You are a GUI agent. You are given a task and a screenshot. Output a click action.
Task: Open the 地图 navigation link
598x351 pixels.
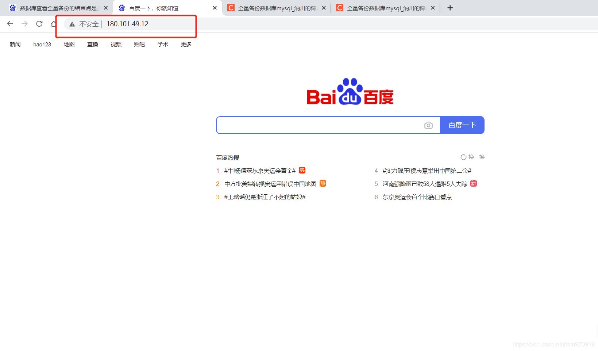(x=69, y=44)
